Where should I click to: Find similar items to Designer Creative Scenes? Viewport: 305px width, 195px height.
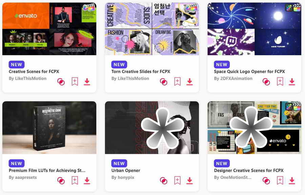click(266, 181)
